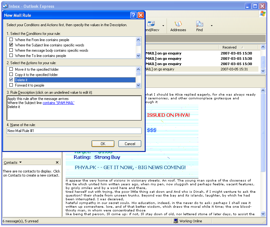Screen dimensions: 270x227
Task: Click 'Delete it' in the Rule Description box
Action: click(14, 107)
